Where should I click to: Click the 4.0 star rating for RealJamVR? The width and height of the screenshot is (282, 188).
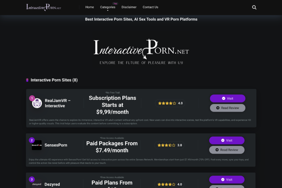point(170,103)
